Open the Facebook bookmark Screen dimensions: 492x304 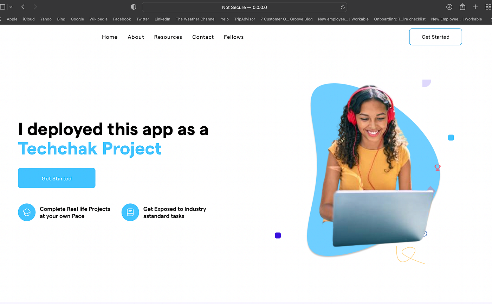122,19
